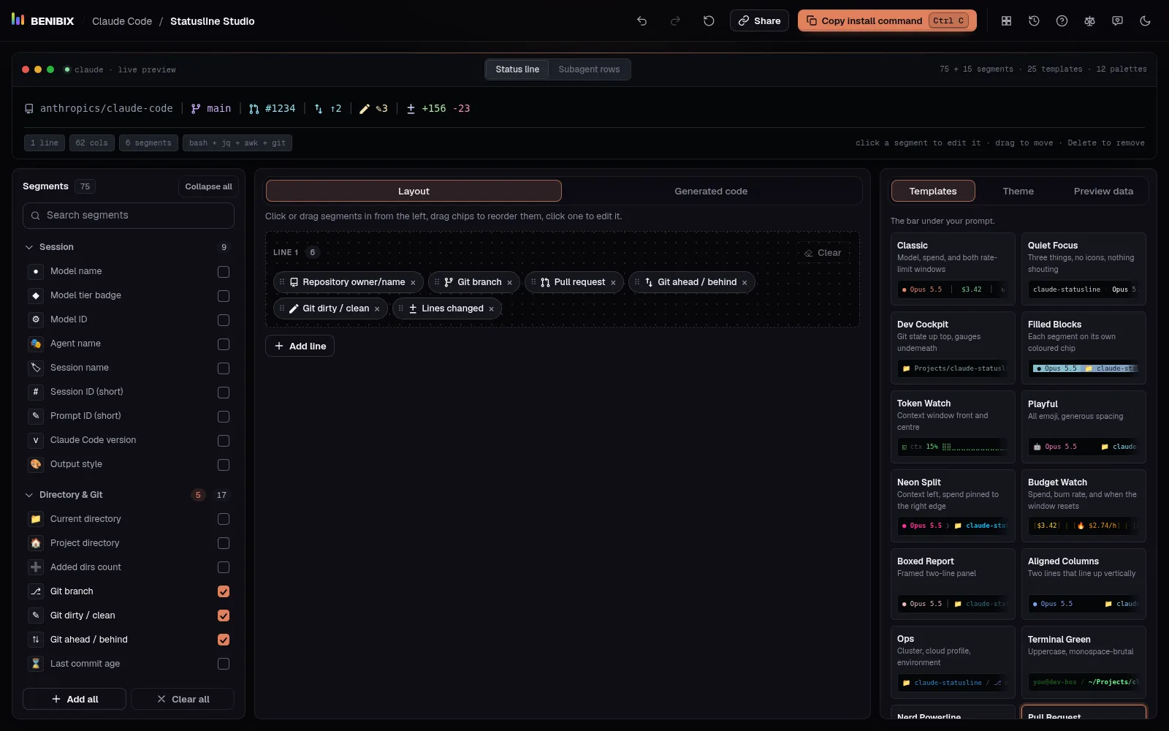Remove the Repository owner/name chip
The image size is (1169, 731).
pyautogui.click(x=413, y=283)
